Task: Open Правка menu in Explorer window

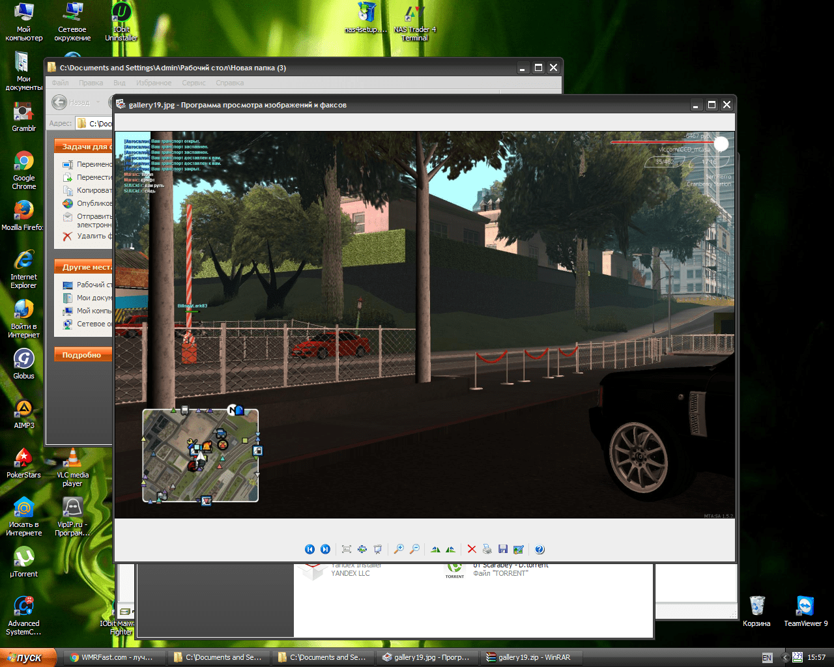Action: pyautogui.click(x=91, y=83)
